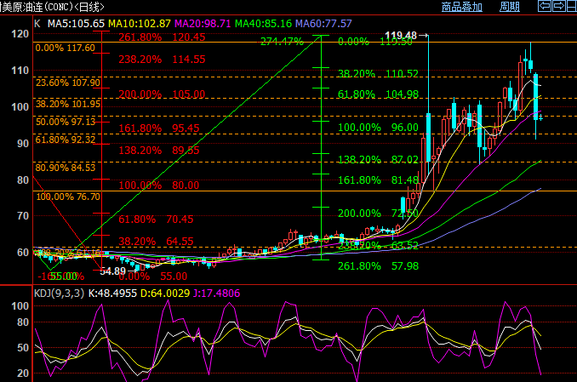
Task: Click the right arrow navigation icon
Action: tap(558, 7)
